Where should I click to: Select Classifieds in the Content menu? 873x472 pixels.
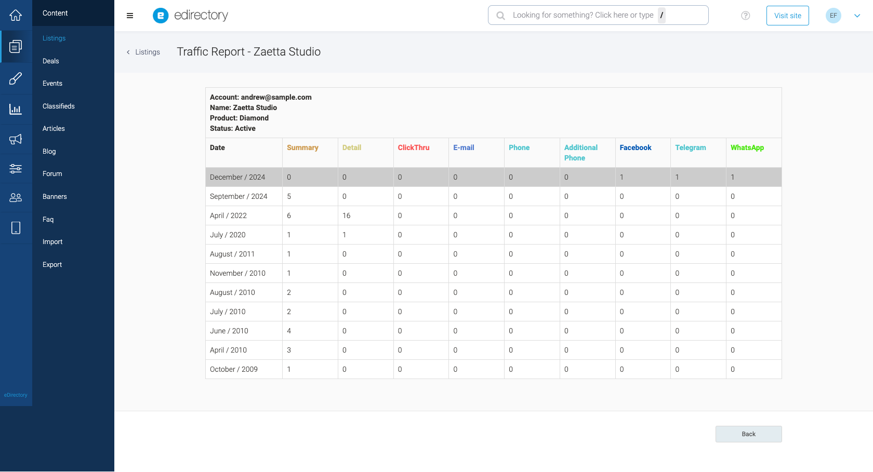pyautogui.click(x=59, y=106)
